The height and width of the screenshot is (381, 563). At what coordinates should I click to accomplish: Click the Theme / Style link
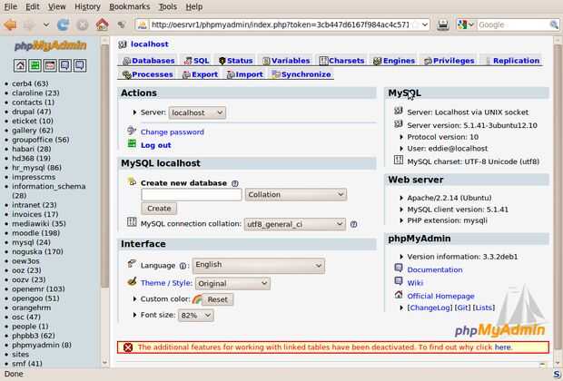click(166, 283)
